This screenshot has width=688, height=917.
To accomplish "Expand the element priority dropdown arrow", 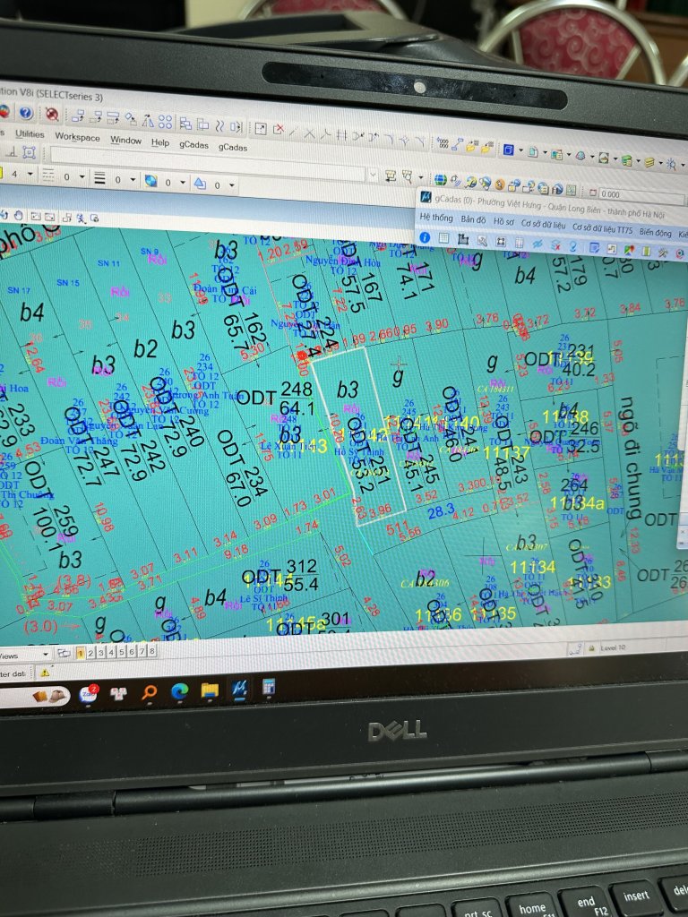I will [232, 185].
